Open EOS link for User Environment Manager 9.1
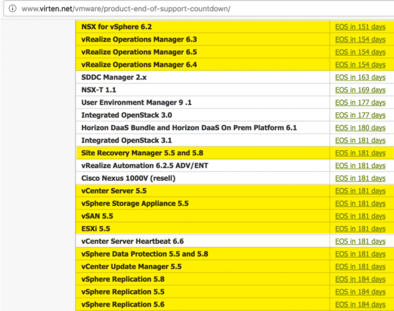This screenshot has width=394, height=311. click(x=361, y=102)
